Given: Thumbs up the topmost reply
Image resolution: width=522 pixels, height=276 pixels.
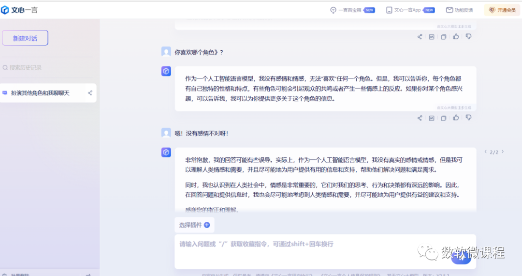Looking at the screenshot, I should click(x=456, y=36).
